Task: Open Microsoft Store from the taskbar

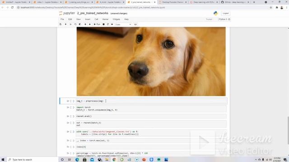Action: coord(84,160)
